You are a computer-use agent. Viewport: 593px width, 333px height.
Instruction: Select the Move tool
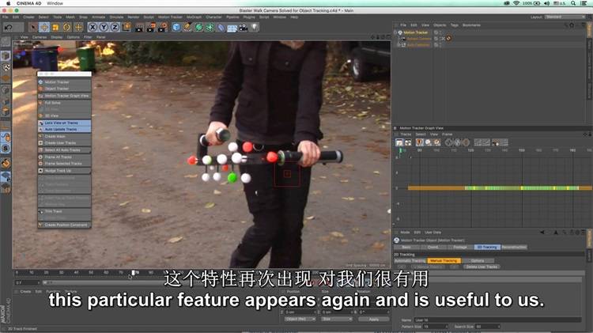pos(44,27)
